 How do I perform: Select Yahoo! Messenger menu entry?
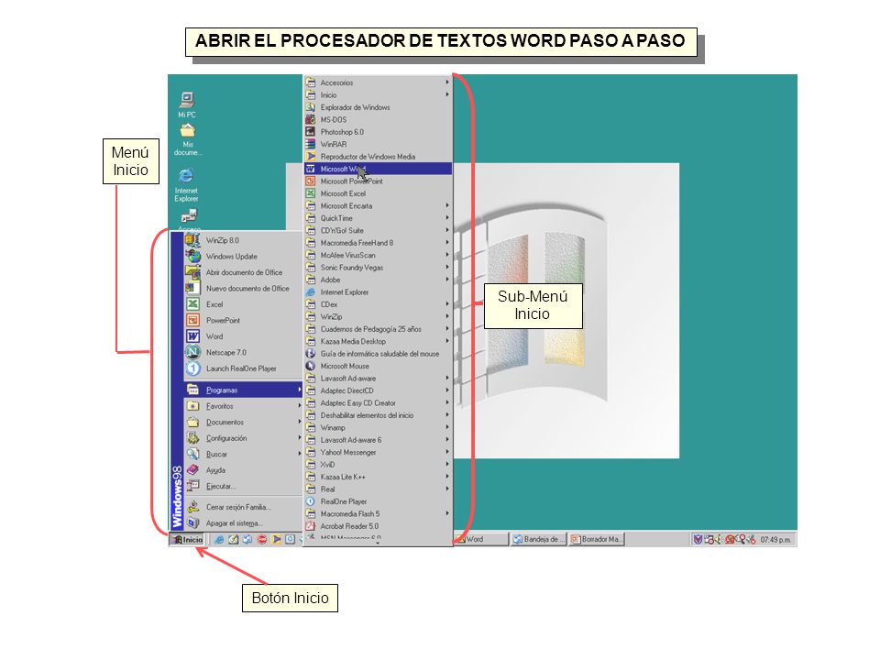click(x=379, y=452)
